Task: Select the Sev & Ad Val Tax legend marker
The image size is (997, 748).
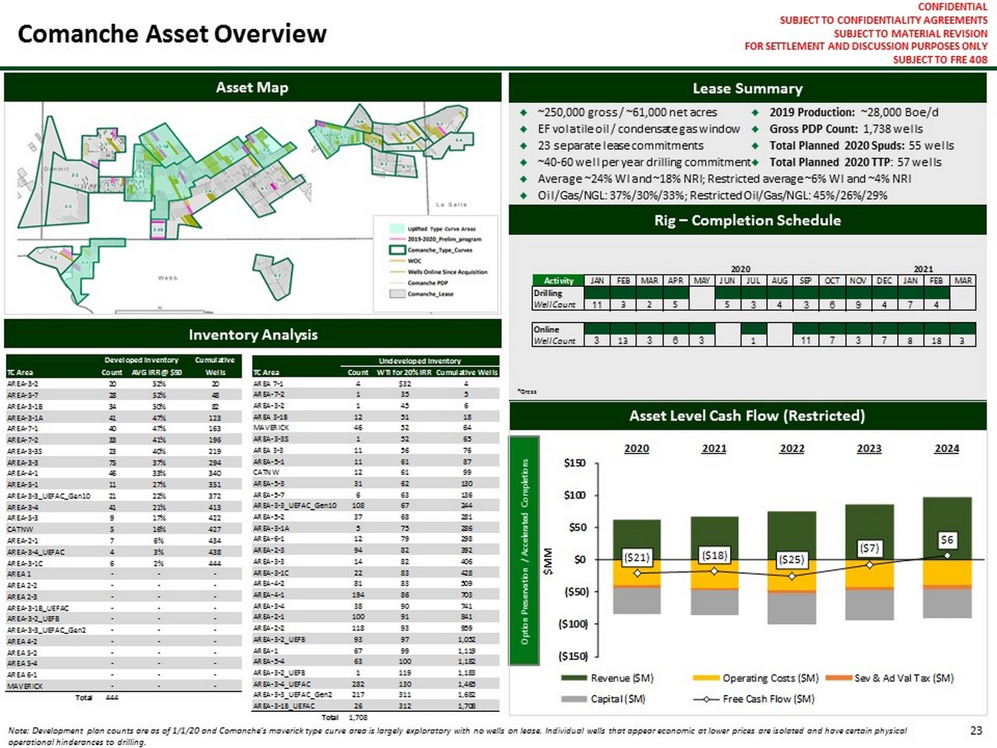Action: click(x=838, y=678)
